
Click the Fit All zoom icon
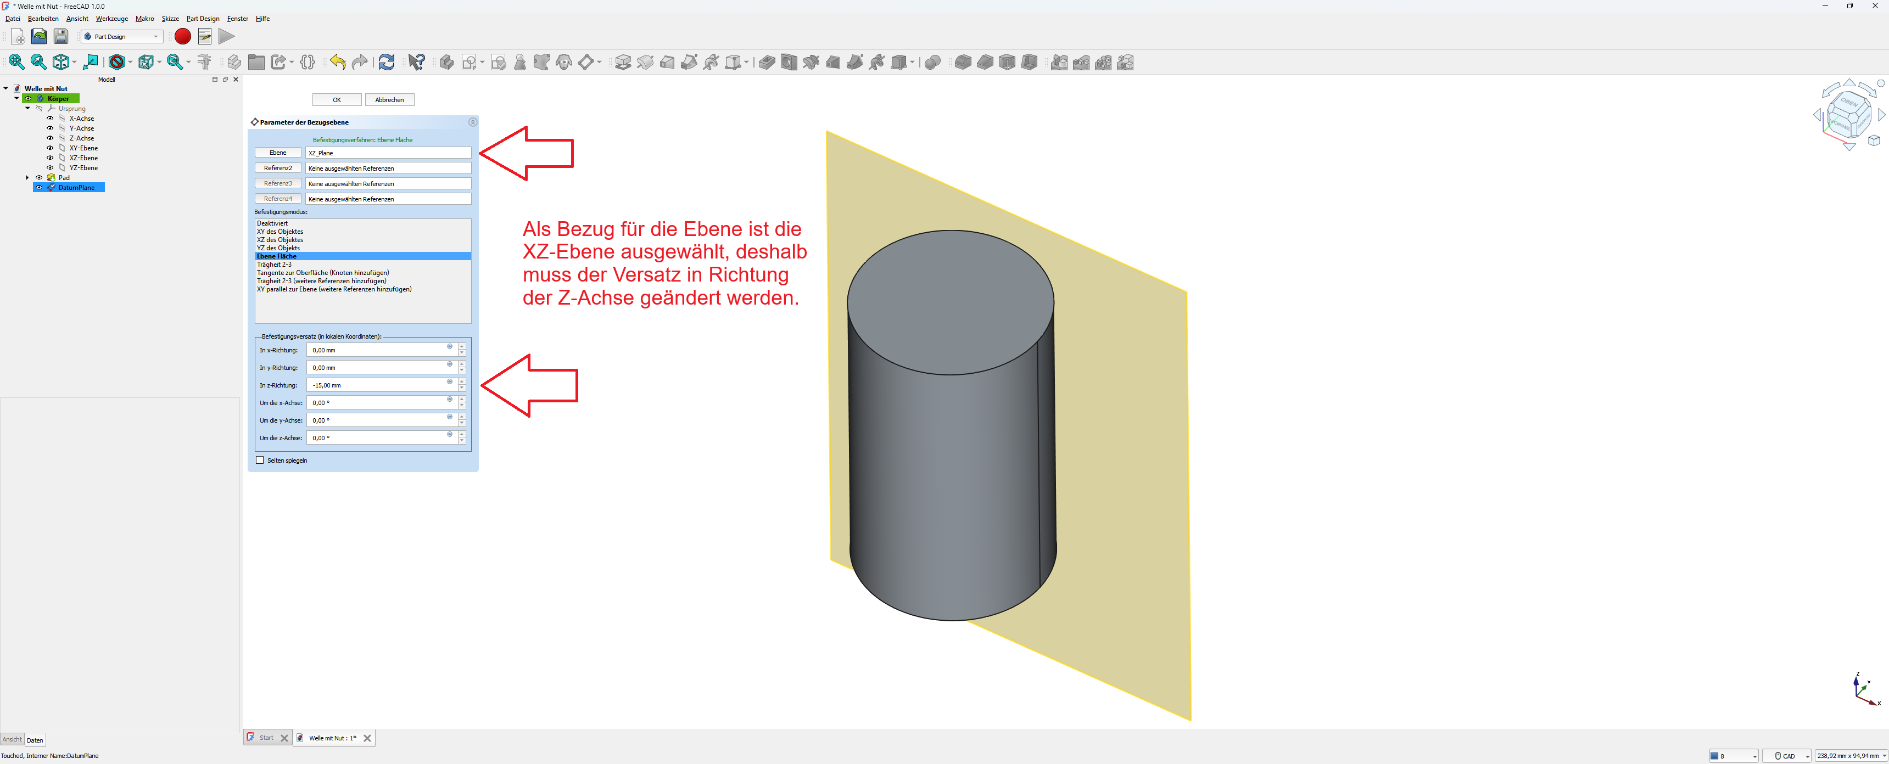[x=16, y=63]
